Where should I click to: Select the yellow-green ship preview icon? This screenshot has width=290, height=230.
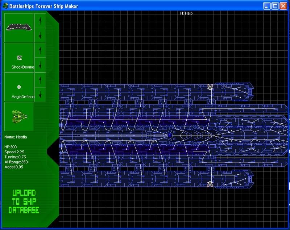tap(19, 116)
